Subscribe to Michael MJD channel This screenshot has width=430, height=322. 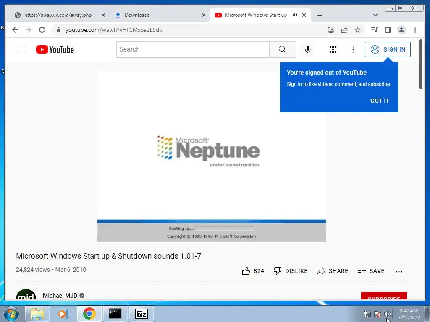coord(384,296)
